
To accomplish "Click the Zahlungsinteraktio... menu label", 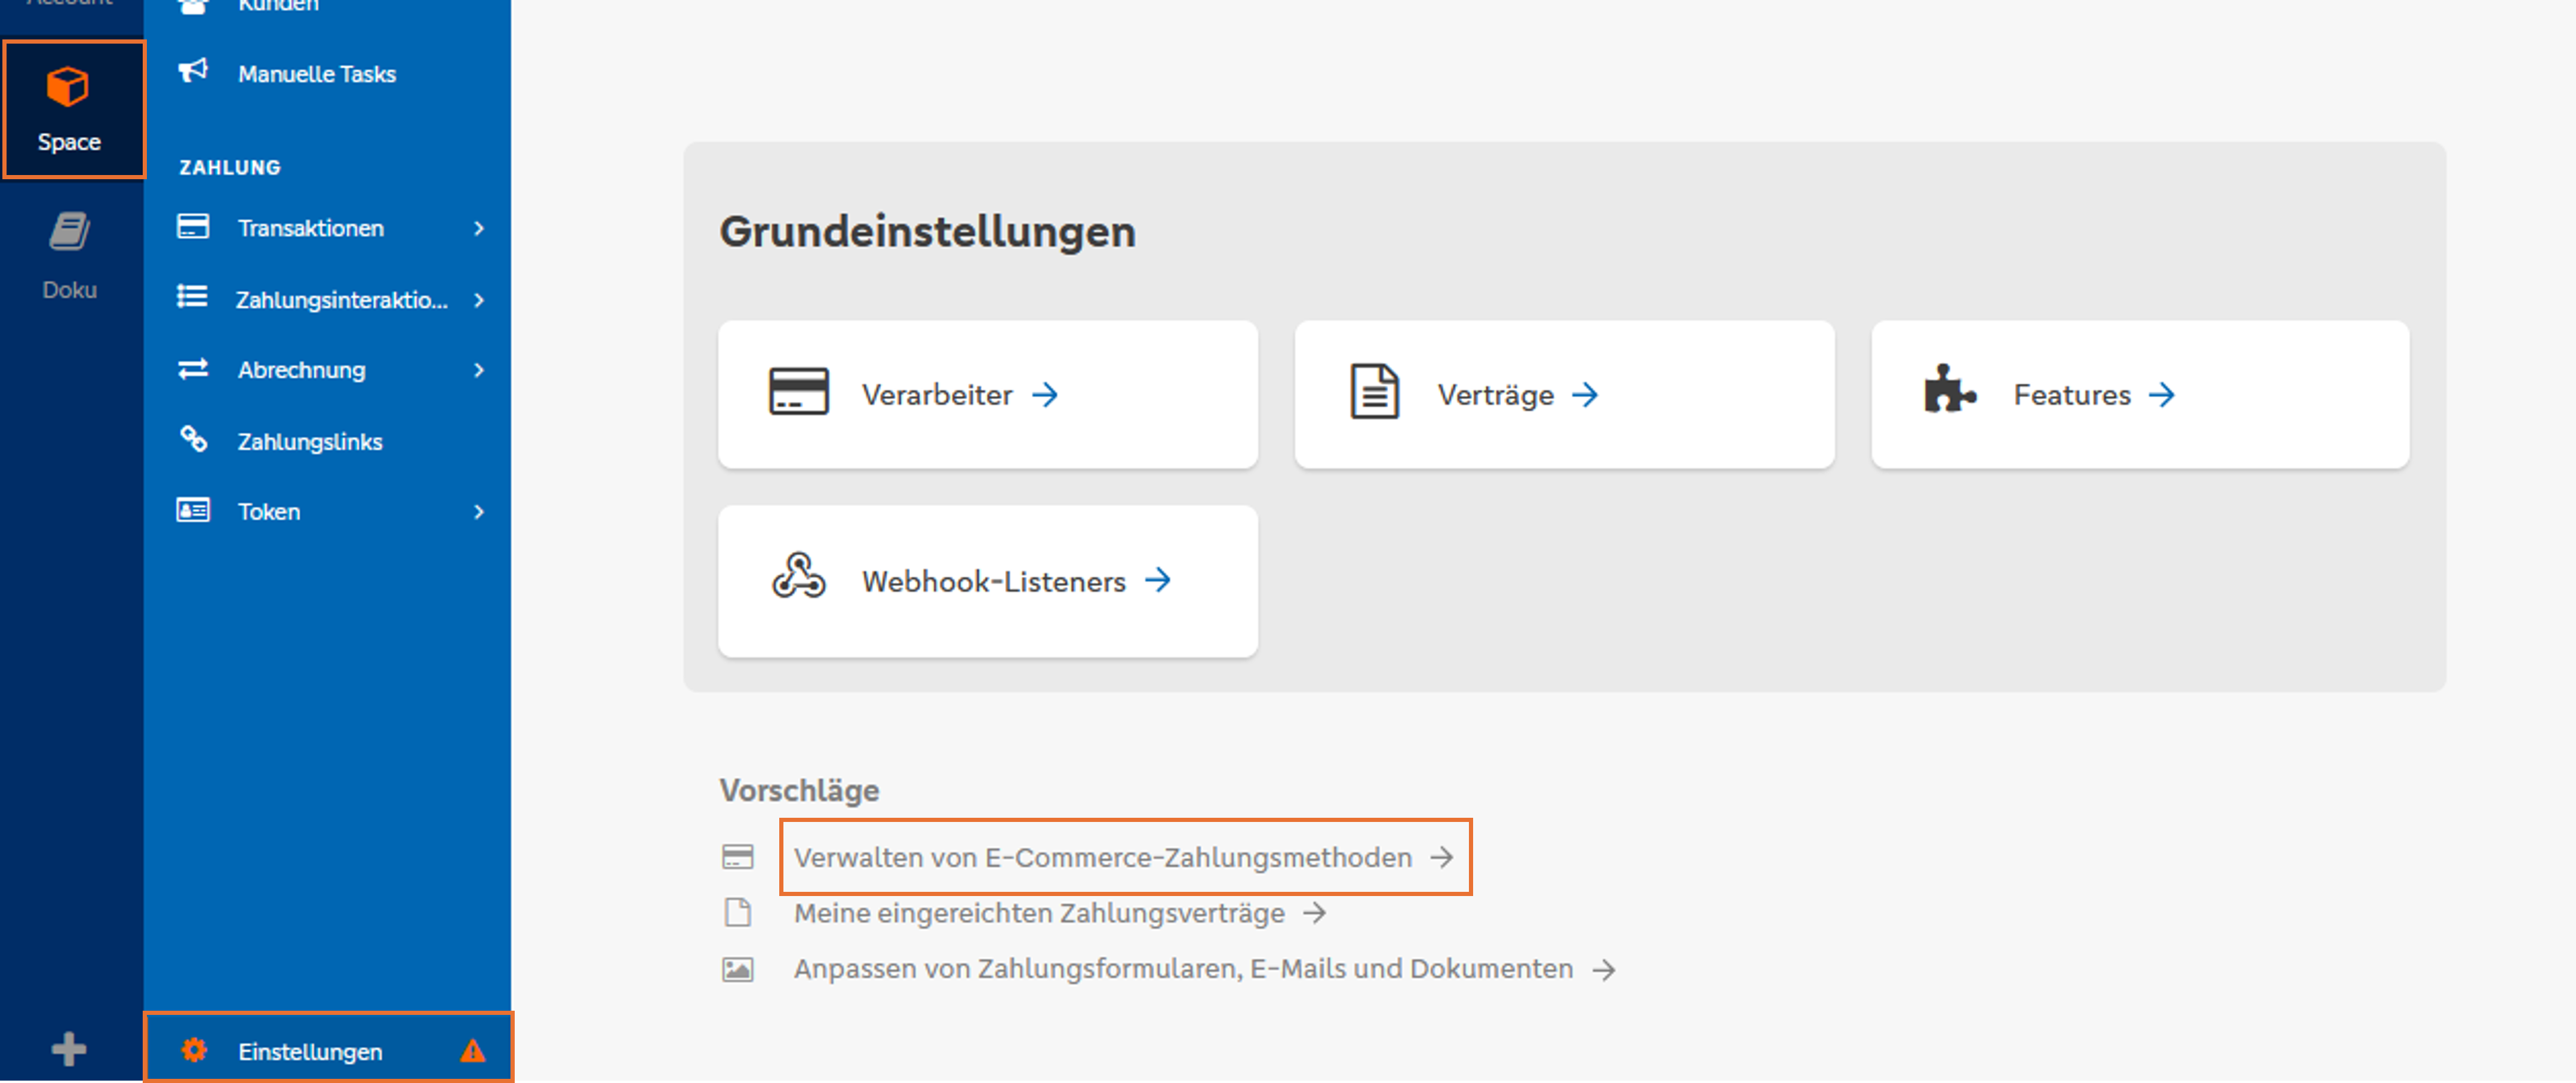I will pyautogui.click(x=342, y=300).
